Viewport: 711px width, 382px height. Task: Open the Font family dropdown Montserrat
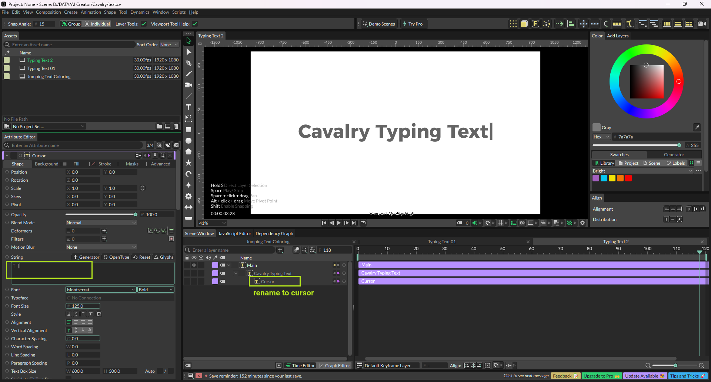pos(101,289)
